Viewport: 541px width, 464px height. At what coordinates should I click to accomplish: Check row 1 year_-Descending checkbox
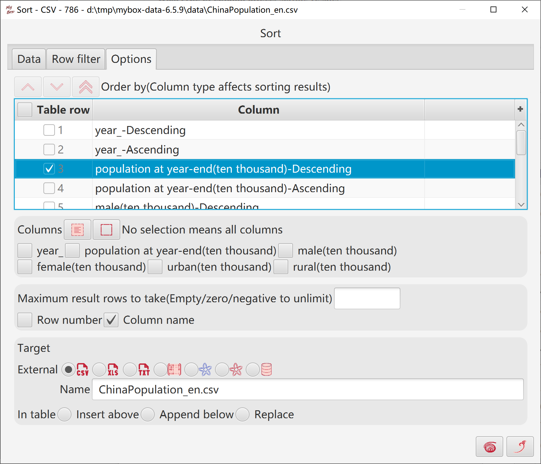click(49, 130)
